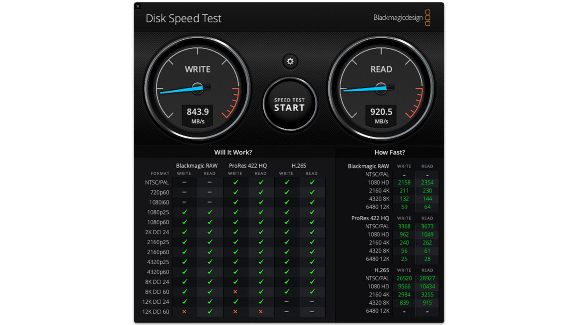This screenshot has height=325, width=578.
Task: Click checkmark for 2160p60 Blackmagic RAW read
Action: 210,252
